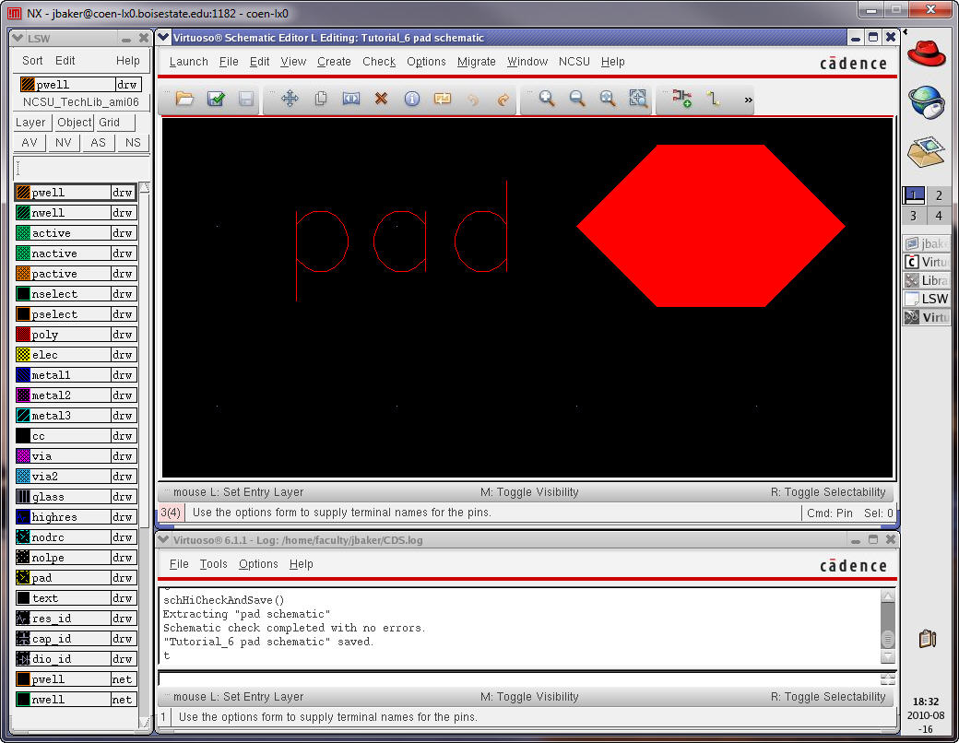
Task: Toggle the NV none-visible button
Action: coord(63,143)
